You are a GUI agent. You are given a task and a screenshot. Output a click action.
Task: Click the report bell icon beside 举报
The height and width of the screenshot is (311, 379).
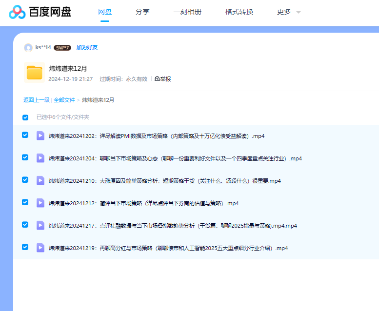[157, 79]
